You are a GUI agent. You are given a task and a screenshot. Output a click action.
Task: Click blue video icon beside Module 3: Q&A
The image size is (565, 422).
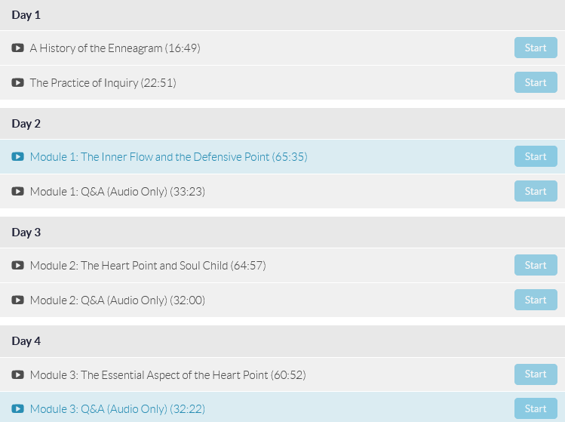(x=17, y=408)
